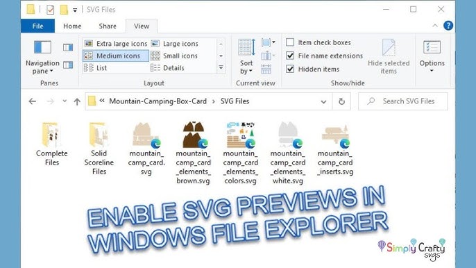Select mountain_camp_card_inserts.svg file
The height and width of the screenshot is (268, 476).
pos(335,149)
